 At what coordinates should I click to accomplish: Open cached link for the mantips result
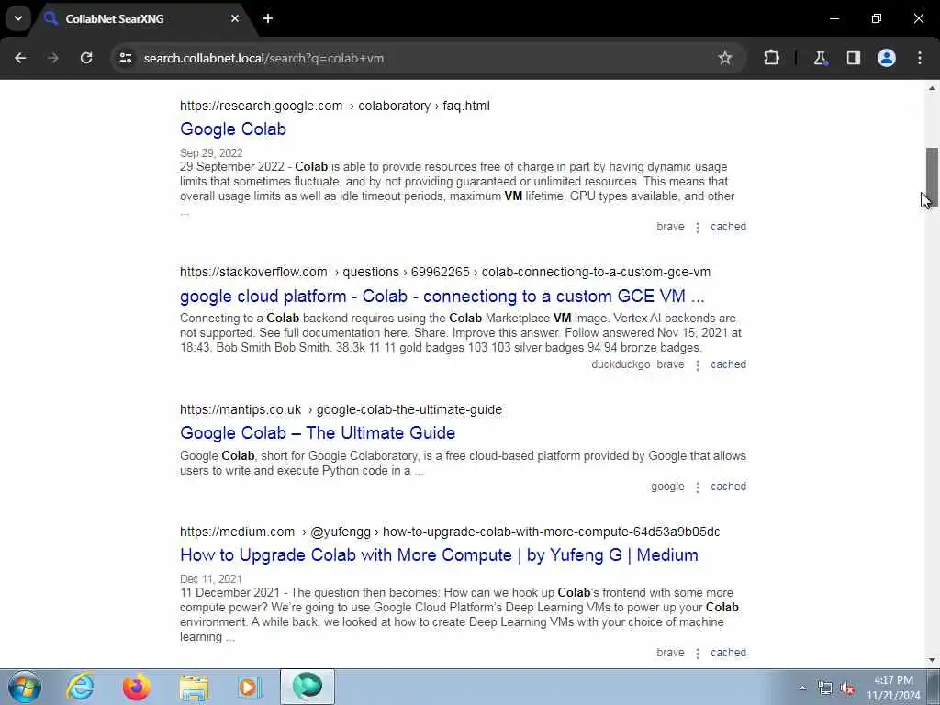728,487
